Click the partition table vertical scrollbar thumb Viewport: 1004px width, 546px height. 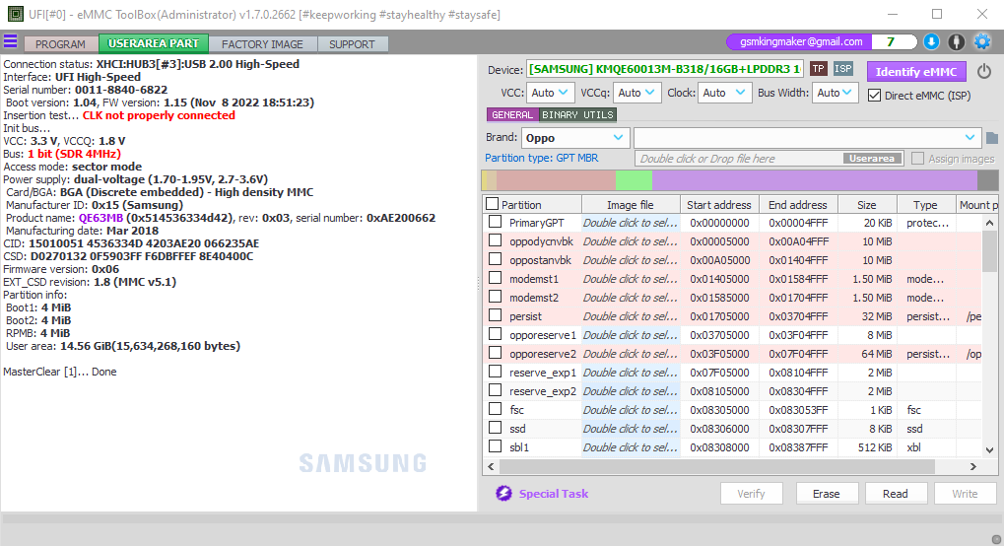[989, 252]
